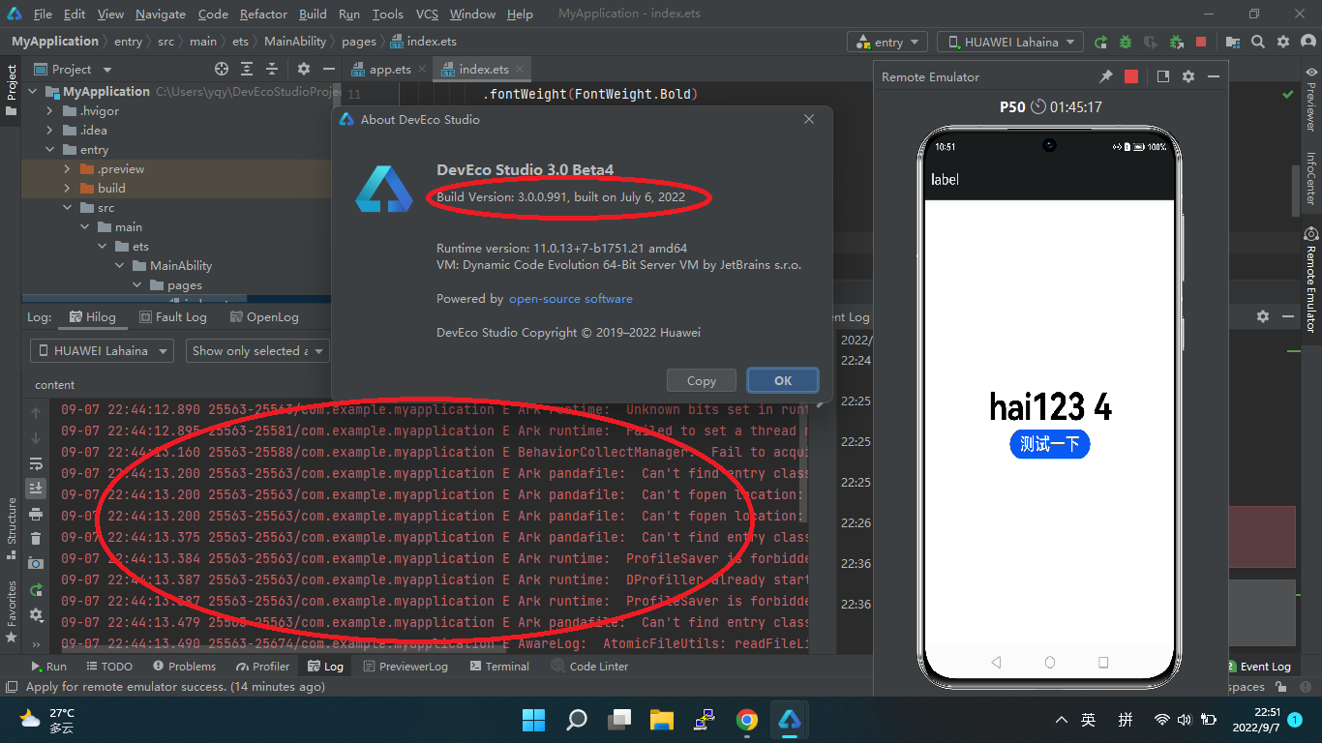Open IDE settings gear in top toolbar
The height and width of the screenshot is (743, 1322).
pyautogui.click(x=1283, y=42)
